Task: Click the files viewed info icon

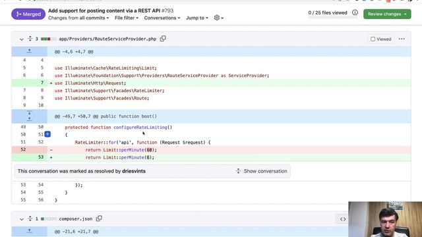Action: point(355,13)
